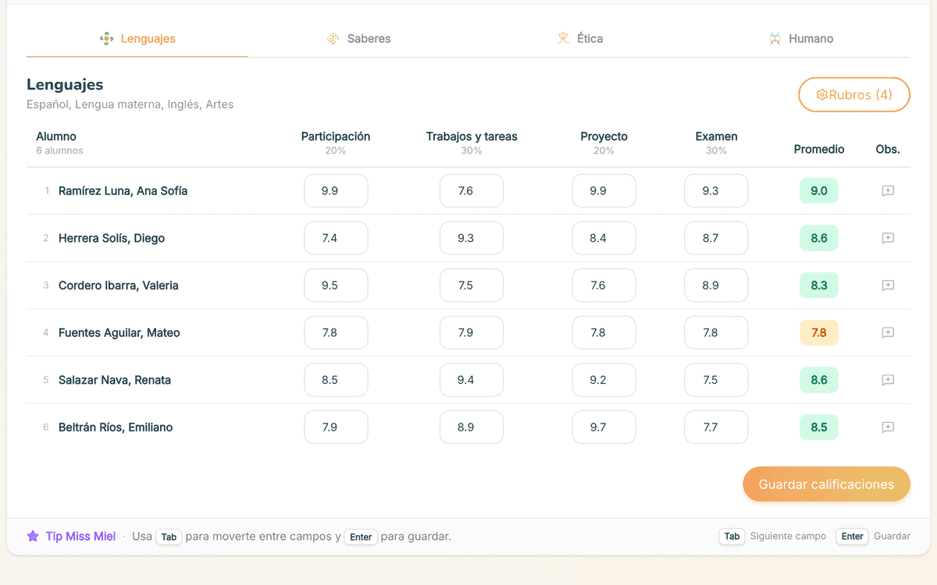Edit Valeria's Examen grade 8.9
Screen dimensions: 937x585
click(x=716, y=285)
